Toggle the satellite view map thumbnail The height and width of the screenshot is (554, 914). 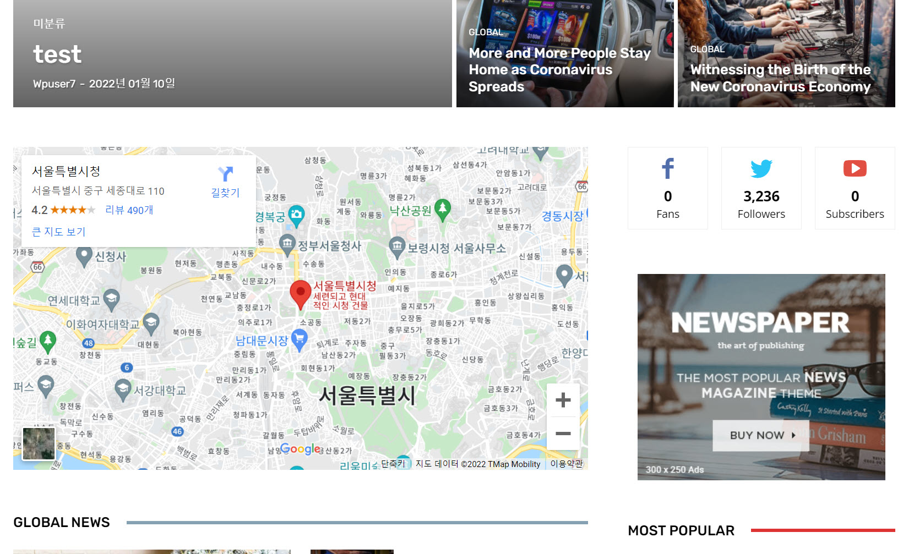(x=37, y=443)
